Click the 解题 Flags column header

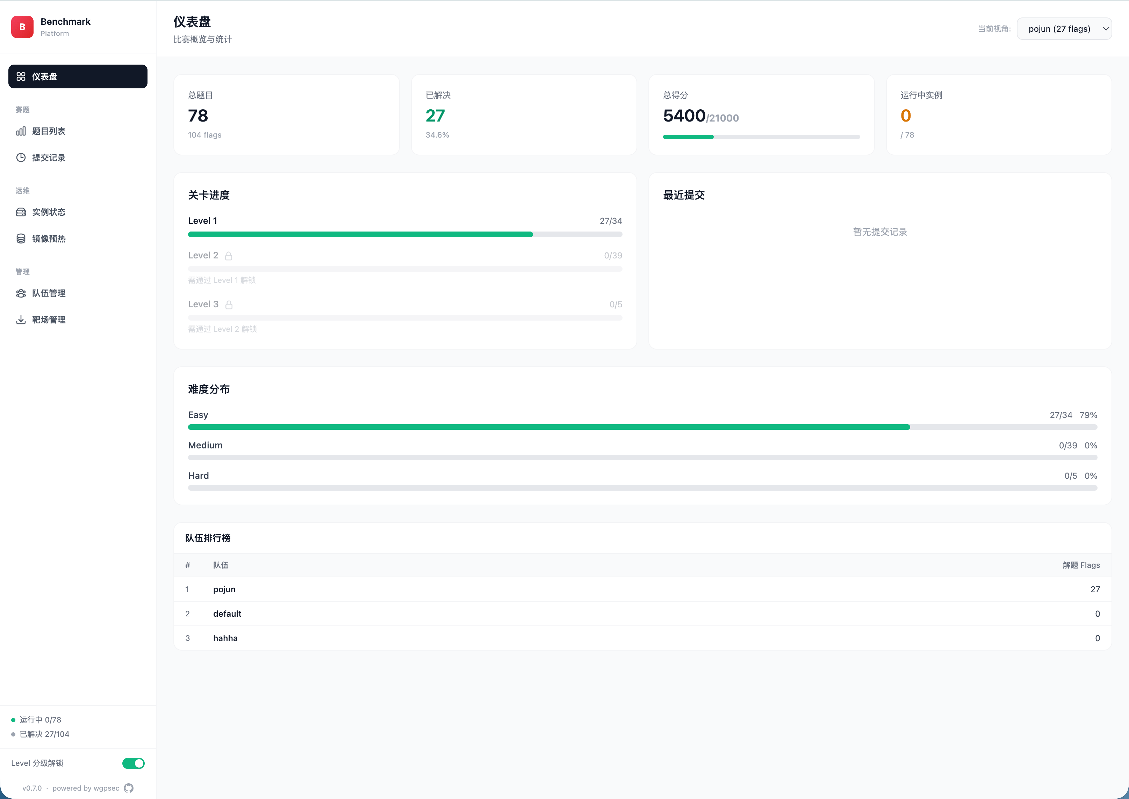coord(1081,565)
